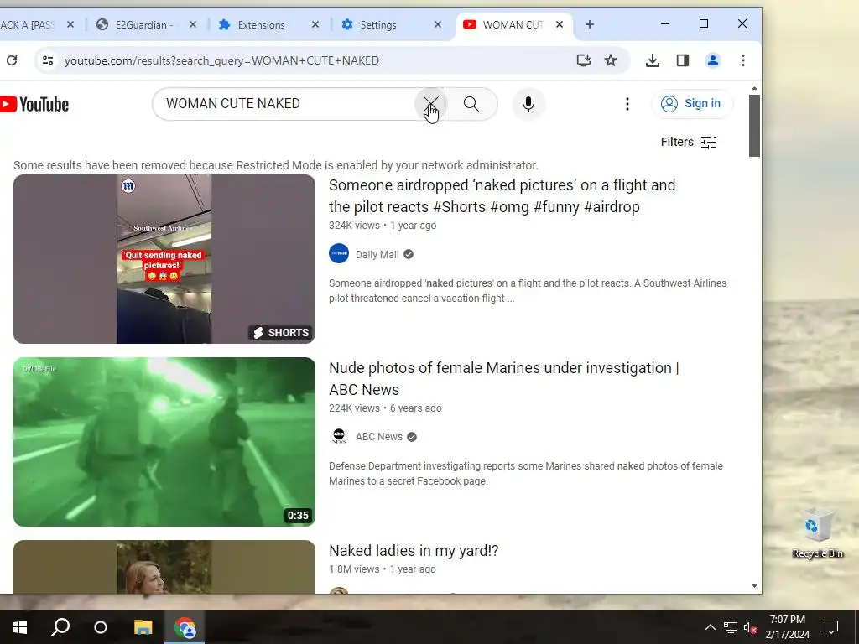Toggle Chrome side panel icon
Image resolution: width=859 pixels, height=644 pixels.
point(683,60)
